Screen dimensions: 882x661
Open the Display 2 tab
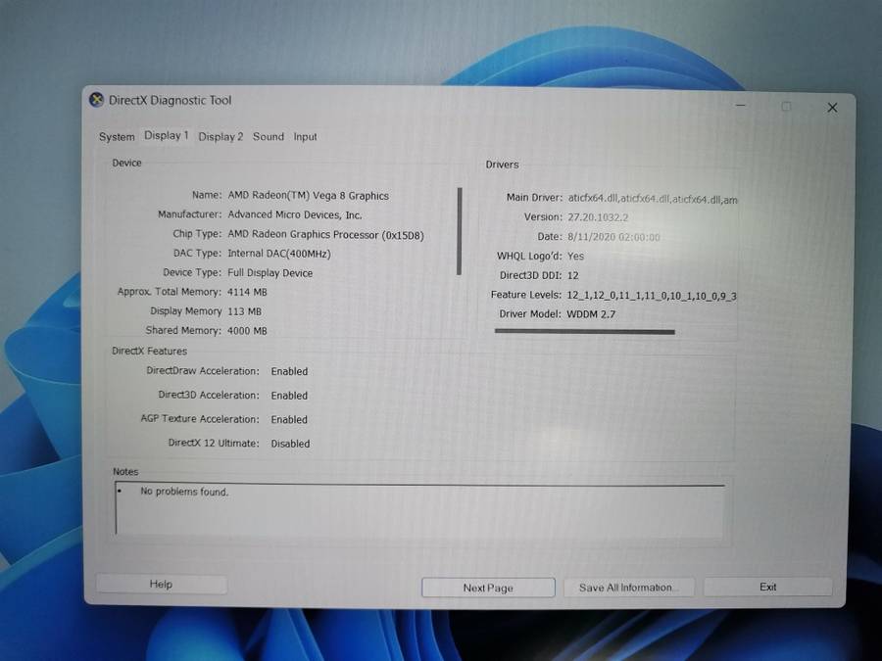click(x=220, y=137)
